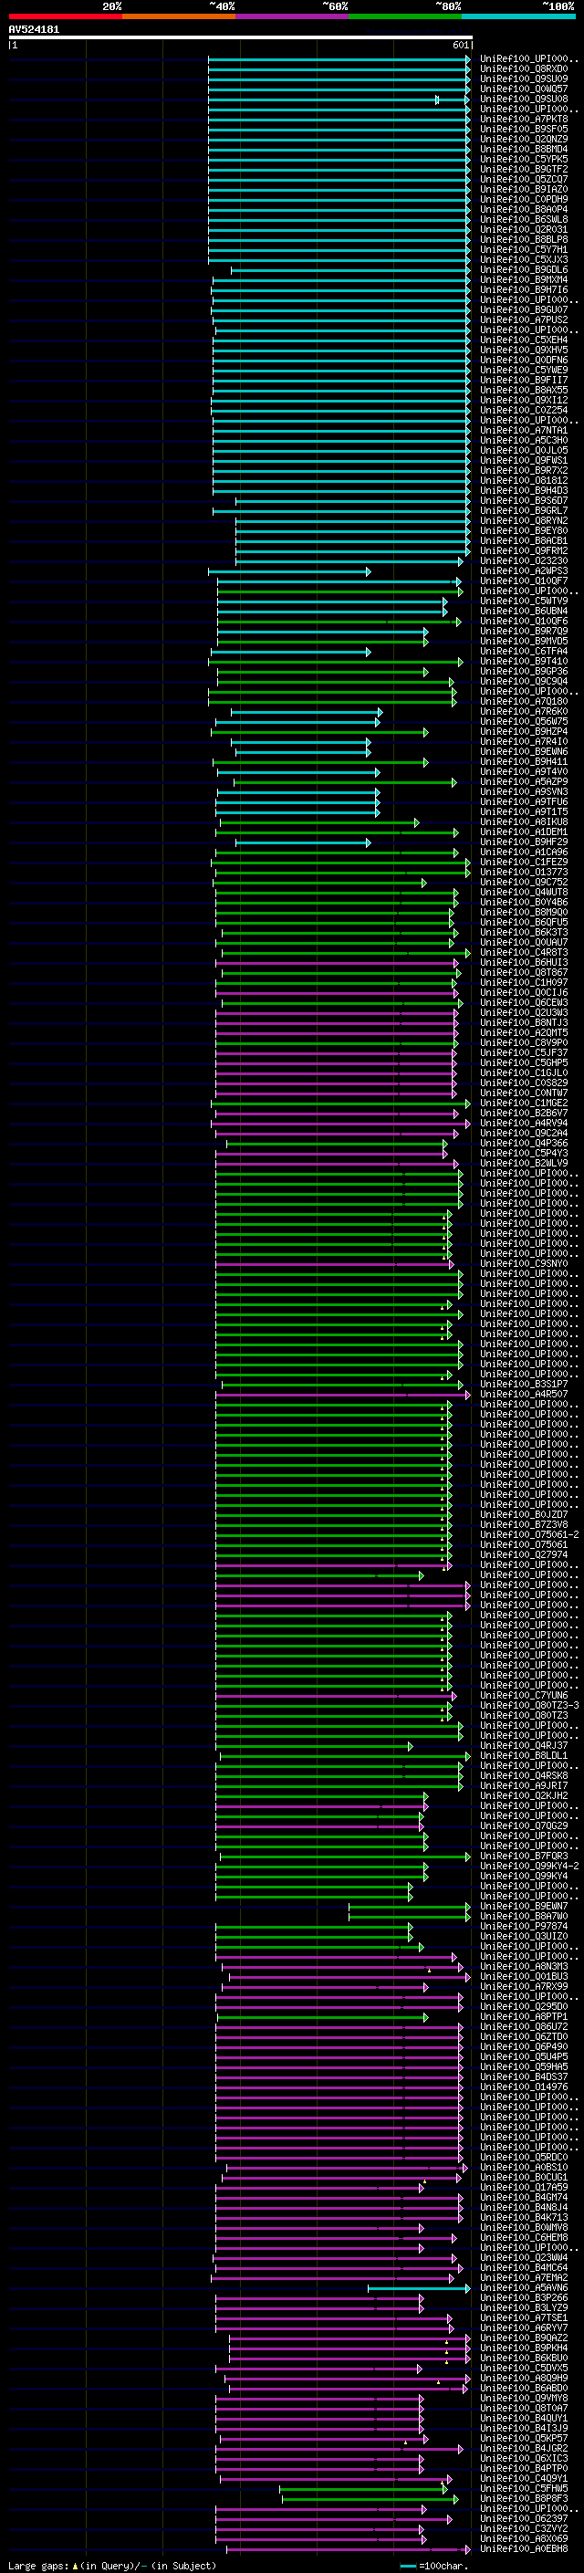
Task: Click the 601 query end position number
Action: point(460,45)
